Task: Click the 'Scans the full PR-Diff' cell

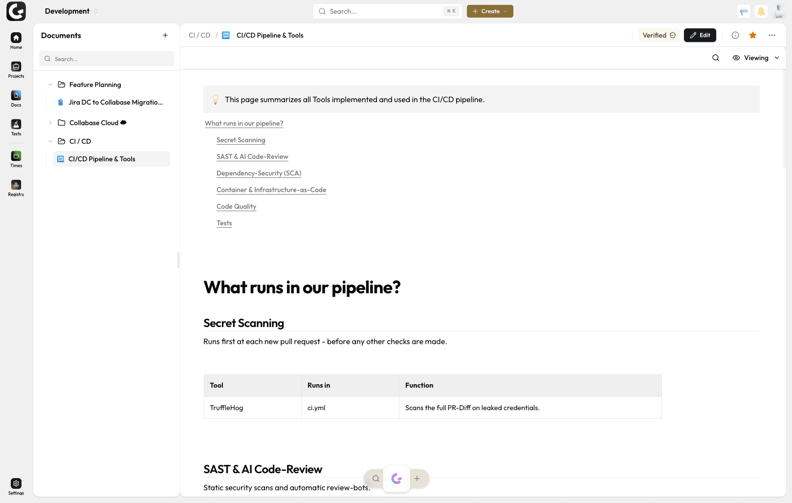Action: tap(530, 408)
